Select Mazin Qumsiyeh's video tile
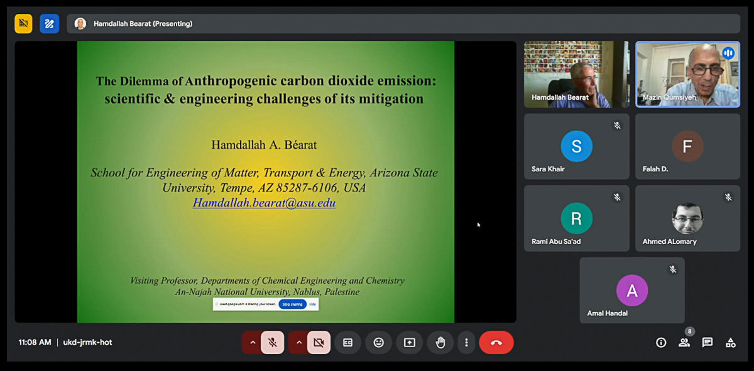754x371 pixels. tap(687, 74)
